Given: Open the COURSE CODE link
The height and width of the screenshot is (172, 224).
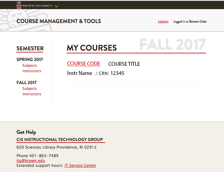Looking at the screenshot, I should click(x=84, y=64).
